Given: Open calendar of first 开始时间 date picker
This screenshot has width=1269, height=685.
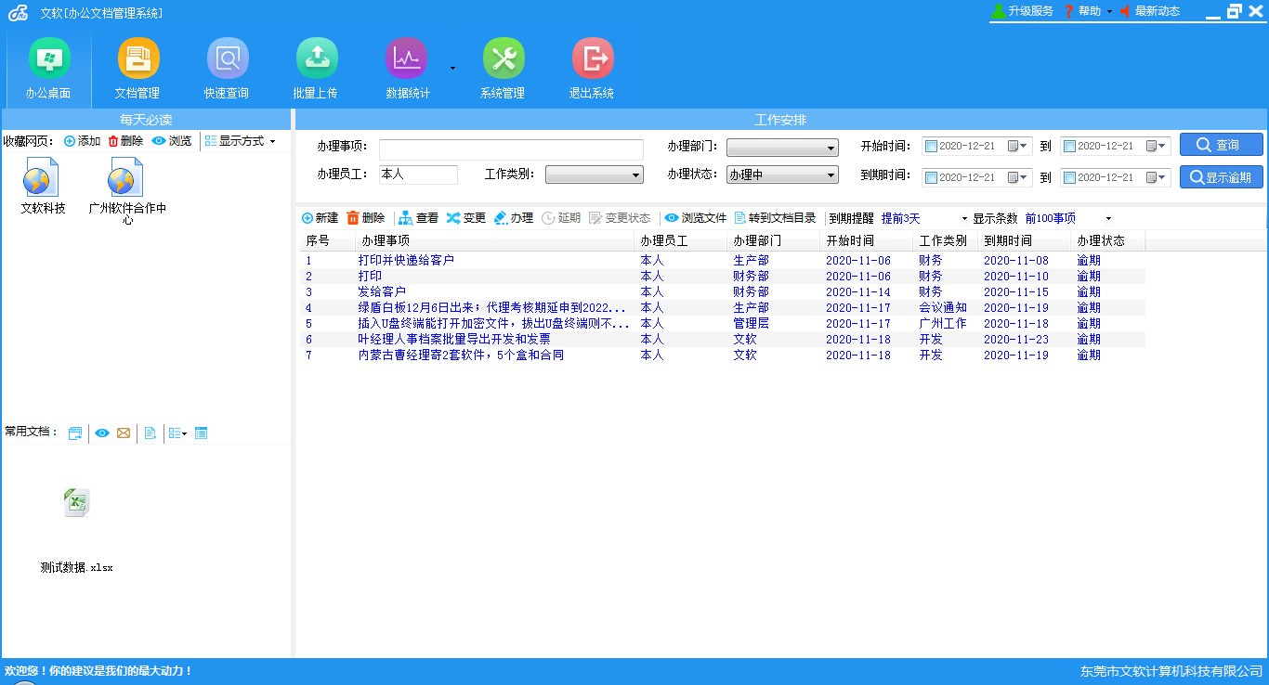Looking at the screenshot, I should (x=1018, y=146).
